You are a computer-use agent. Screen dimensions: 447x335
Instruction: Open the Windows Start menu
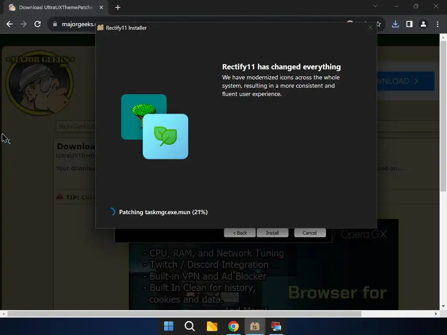click(x=168, y=326)
